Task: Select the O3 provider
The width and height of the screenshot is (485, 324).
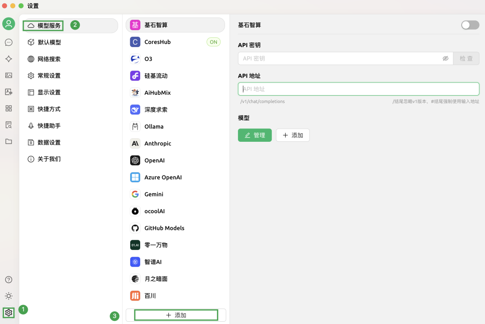Action: pos(175,59)
